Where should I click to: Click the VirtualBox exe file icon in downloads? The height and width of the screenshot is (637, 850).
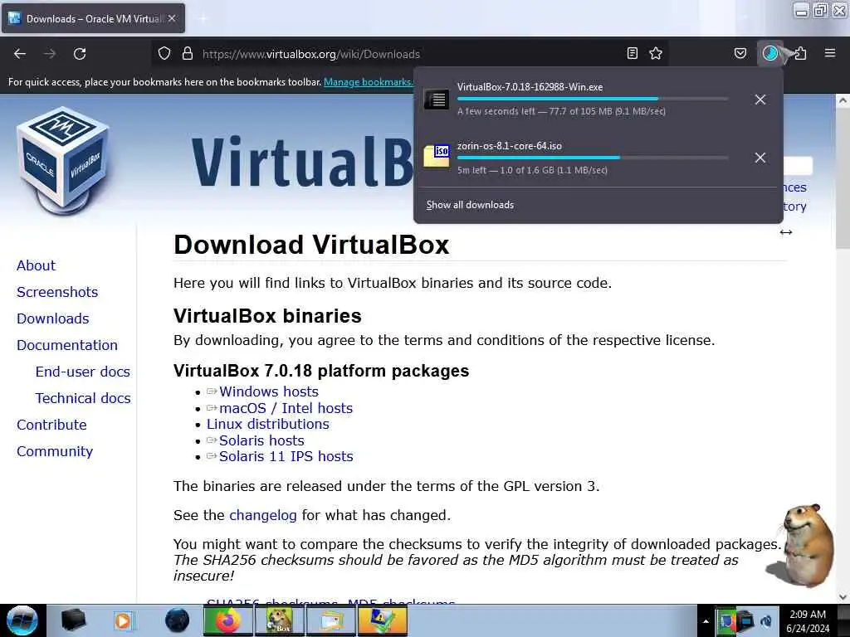click(437, 100)
